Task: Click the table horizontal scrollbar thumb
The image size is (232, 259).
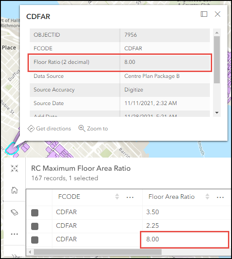Action: point(97,252)
